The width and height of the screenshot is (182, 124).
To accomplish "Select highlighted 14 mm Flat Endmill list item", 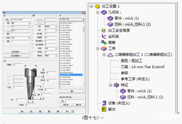I will pos(71,75).
